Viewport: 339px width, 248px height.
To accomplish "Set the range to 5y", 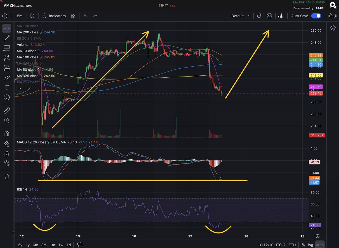I will 20,245.
